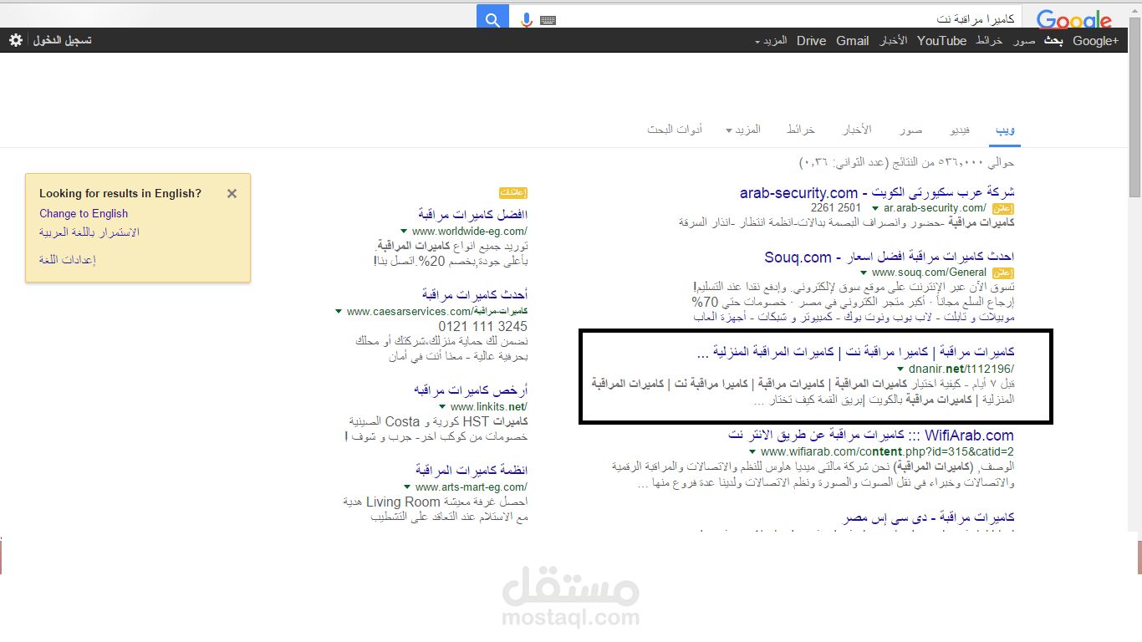
Task: Expand arrow next to www.worldwide-eg.com
Action: (404, 232)
